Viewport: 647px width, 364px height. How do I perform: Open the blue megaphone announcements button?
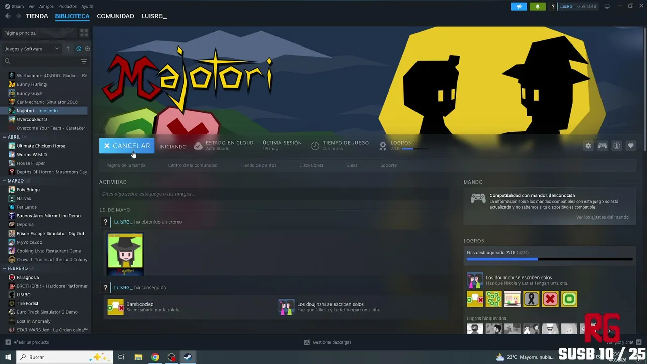[x=519, y=6]
